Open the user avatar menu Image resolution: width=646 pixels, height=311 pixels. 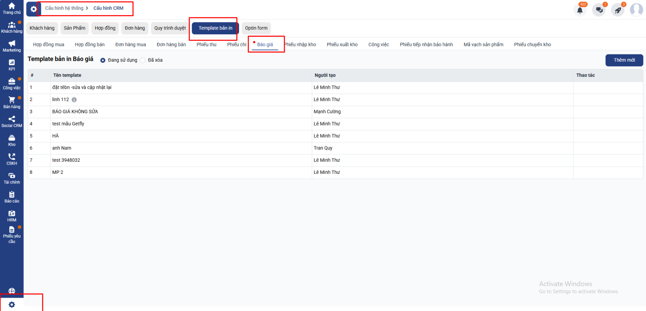pos(636,9)
